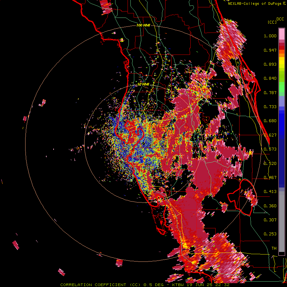Screen dimensions: 287x287
Task: Click the NEXLAB-College of DuPage label
Action: click(254, 4)
